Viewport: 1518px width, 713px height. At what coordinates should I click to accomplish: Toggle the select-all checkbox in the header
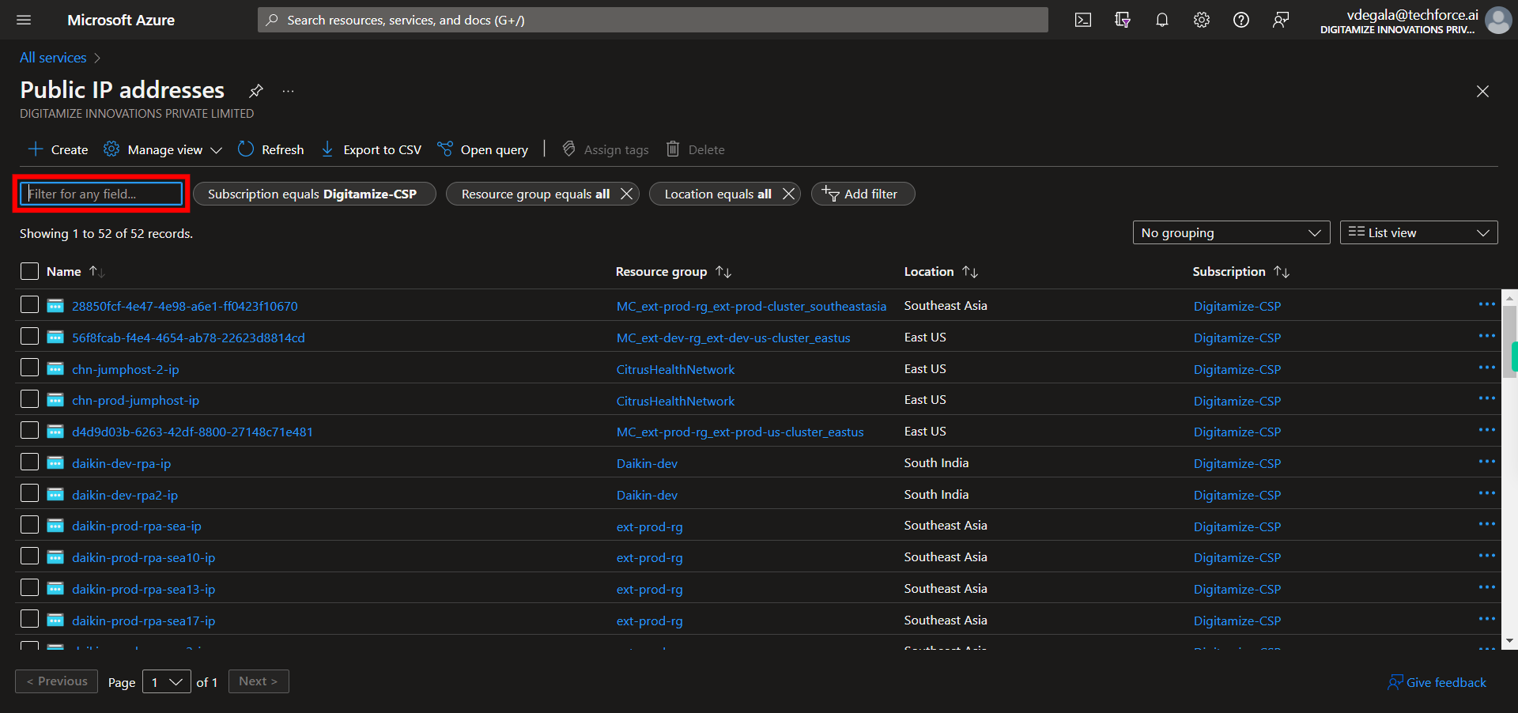pos(29,271)
